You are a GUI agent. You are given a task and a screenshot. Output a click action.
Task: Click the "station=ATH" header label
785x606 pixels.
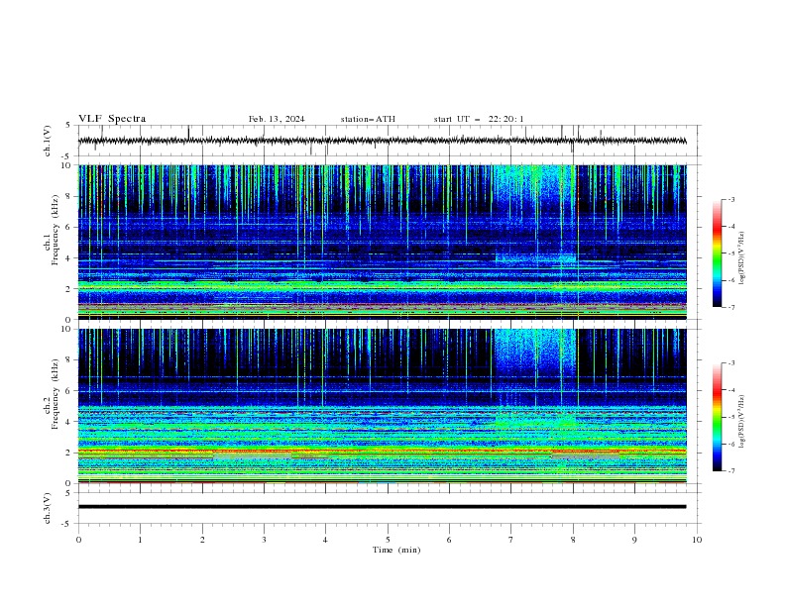368,119
